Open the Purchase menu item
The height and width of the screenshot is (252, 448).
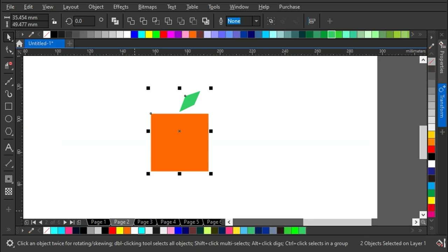[x=289, y=7]
